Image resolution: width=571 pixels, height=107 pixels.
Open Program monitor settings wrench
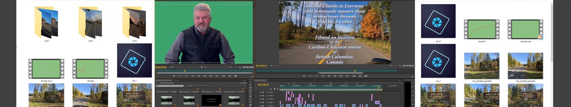coord(400,66)
